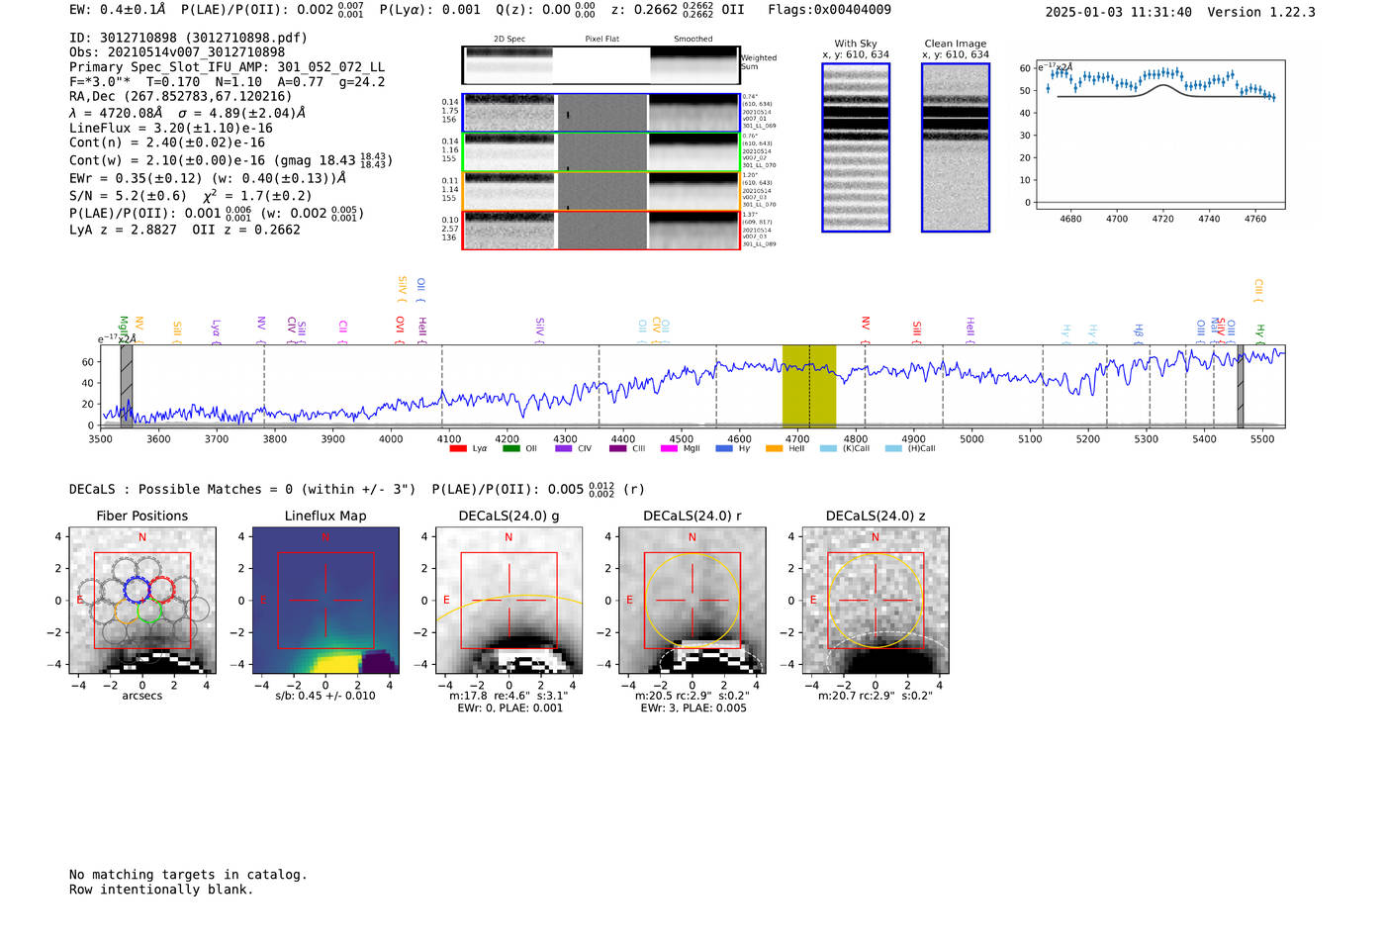Image resolution: width=1385 pixels, height=943 pixels.
Task: Click the (K)CaII legend swatch
Action: click(828, 448)
